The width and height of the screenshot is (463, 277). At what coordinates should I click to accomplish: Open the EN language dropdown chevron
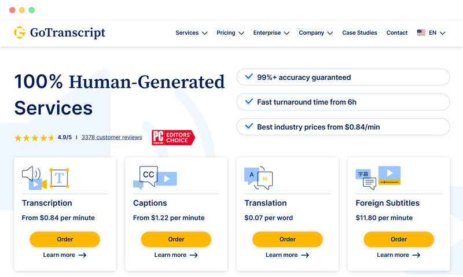(442, 33)
